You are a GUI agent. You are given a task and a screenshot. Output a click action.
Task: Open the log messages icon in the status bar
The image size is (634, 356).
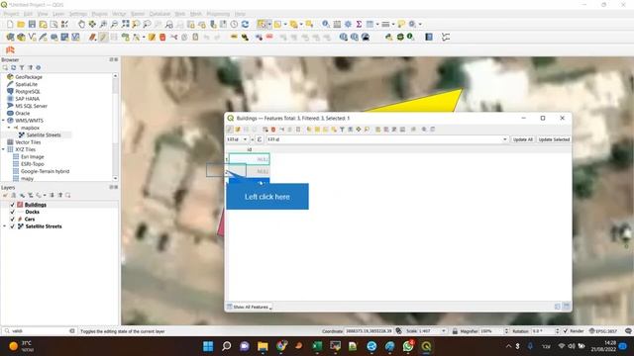point(628,331)
